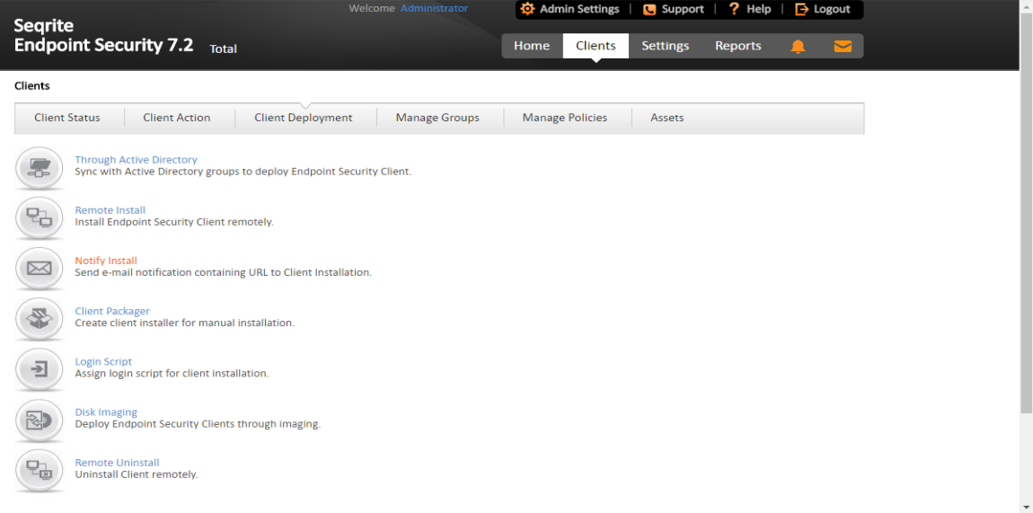This screenshot has height=513, width=1033.
Task: Open the Notify Install link
Action: 106,261
